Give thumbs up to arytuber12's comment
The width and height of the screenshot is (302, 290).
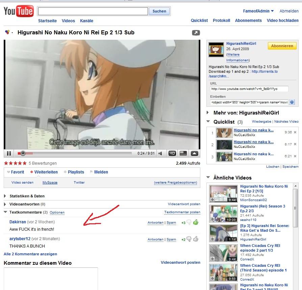(196, 239)
